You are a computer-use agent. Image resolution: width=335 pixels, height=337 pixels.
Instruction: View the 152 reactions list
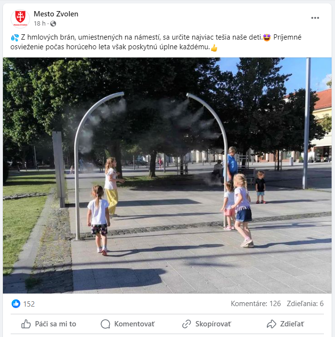point(29,304)
